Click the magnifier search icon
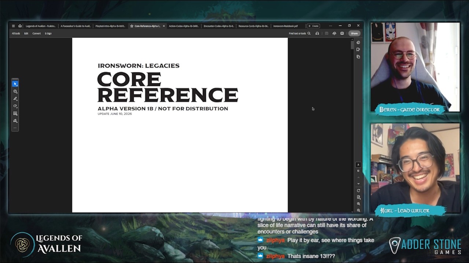Viewport: 469px width, 263px height. (x=309, y=33)
